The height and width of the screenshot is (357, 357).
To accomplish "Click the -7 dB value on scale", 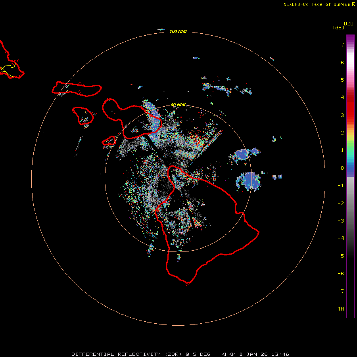I will [x=341, y=291].
